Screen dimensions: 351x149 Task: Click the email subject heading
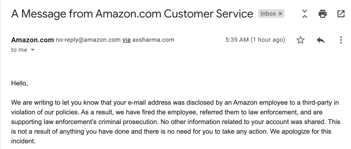click(132, 14)
